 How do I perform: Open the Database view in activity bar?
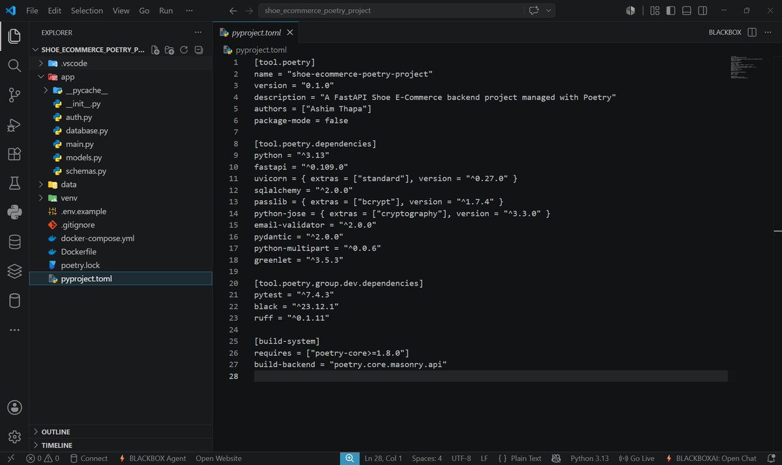coord(14,242)
